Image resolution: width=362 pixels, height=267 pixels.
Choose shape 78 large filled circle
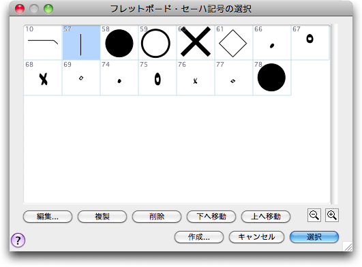[x=272, y=78]
